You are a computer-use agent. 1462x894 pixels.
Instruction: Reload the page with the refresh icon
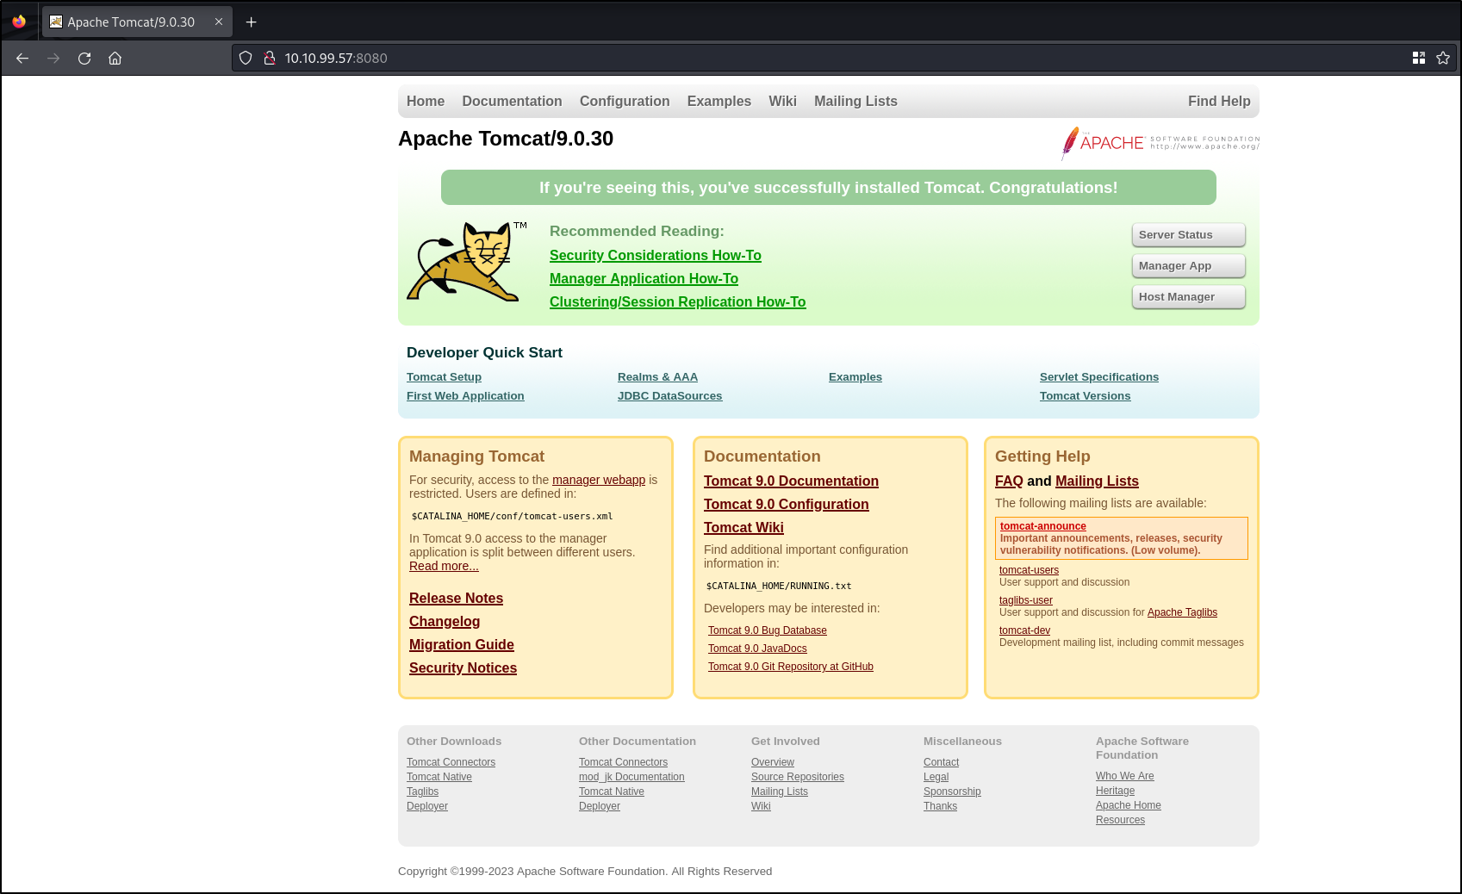84,58
